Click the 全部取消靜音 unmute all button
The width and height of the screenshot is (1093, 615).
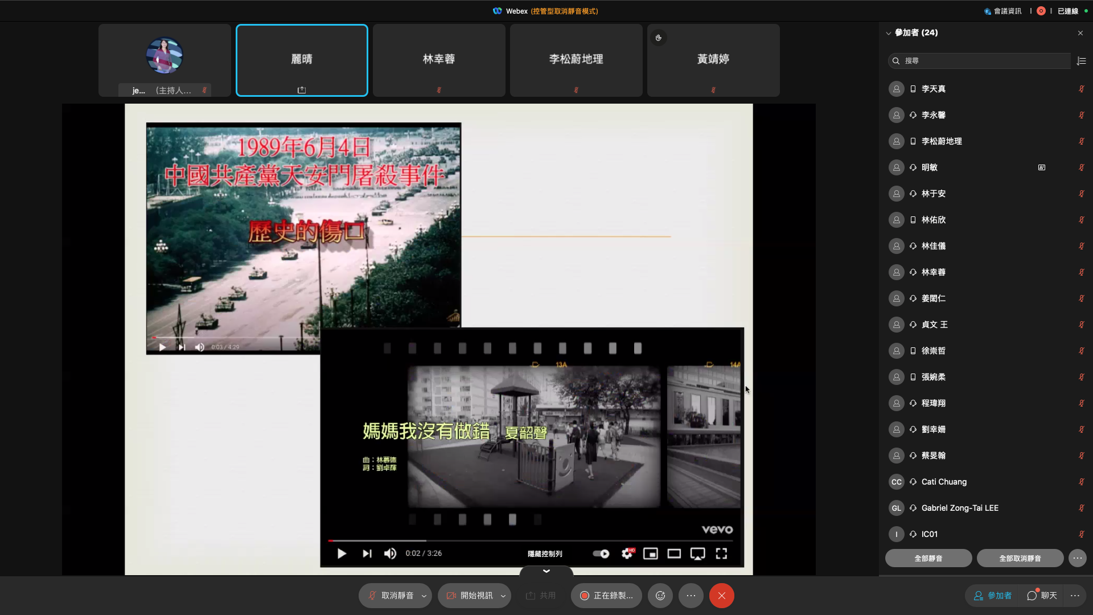point(1020,558)
